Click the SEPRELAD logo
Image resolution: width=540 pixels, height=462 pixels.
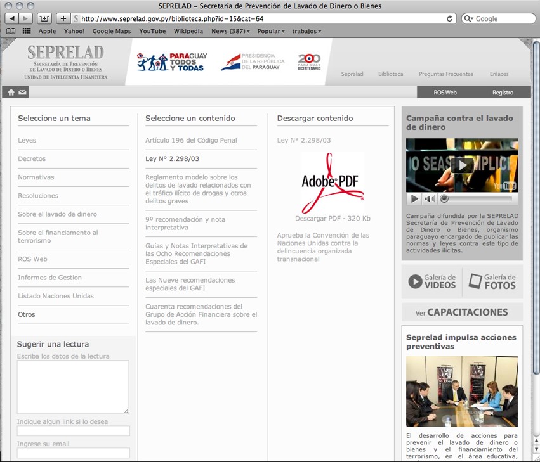65,62
